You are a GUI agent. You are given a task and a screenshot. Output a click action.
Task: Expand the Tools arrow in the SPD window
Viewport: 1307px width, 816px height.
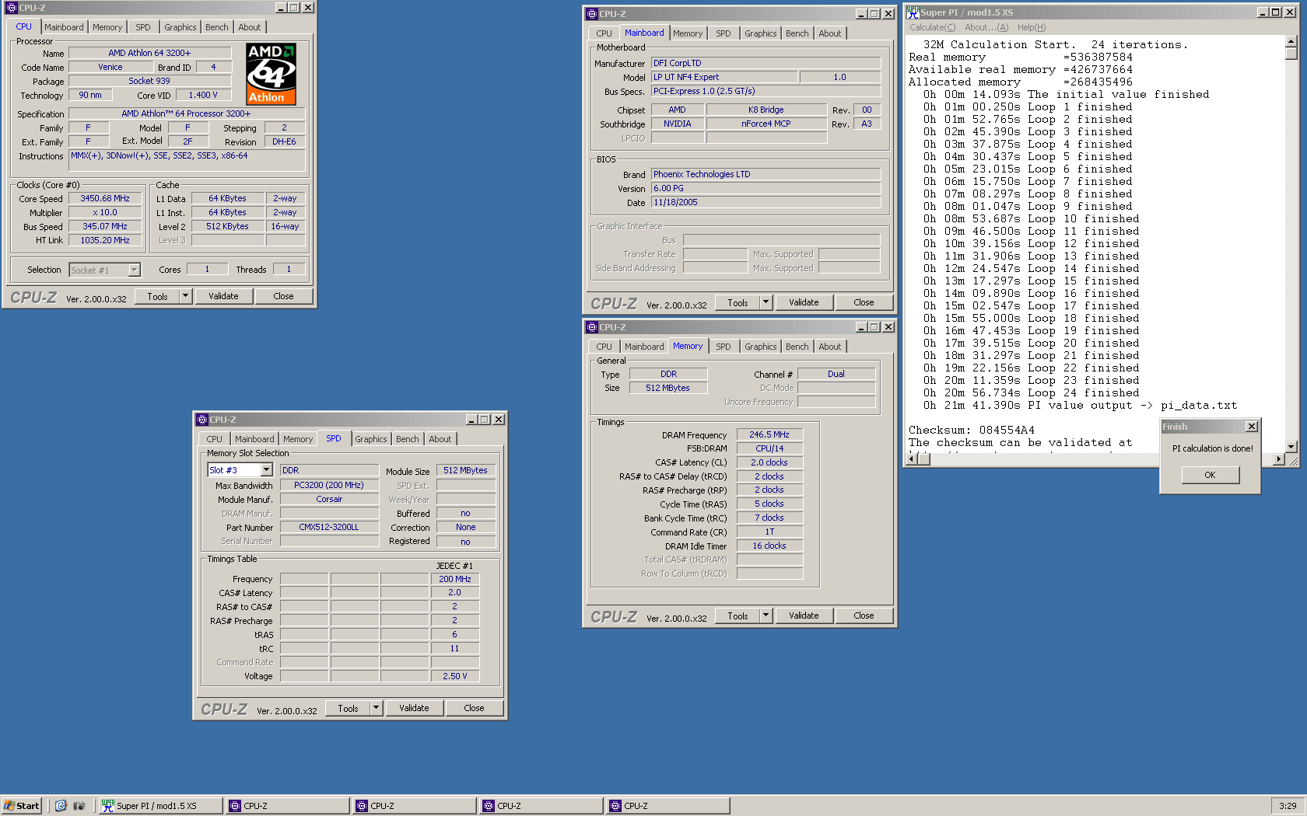click(x=376, y=708)
